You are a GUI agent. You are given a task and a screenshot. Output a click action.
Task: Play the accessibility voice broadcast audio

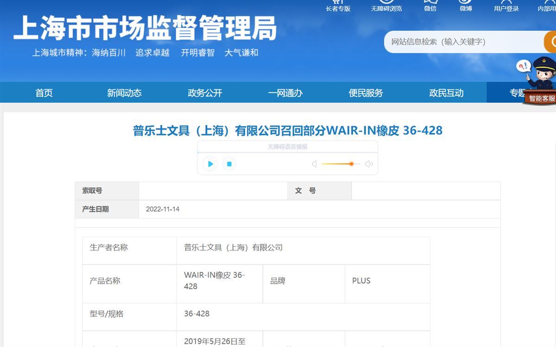(x=210, y=164)
